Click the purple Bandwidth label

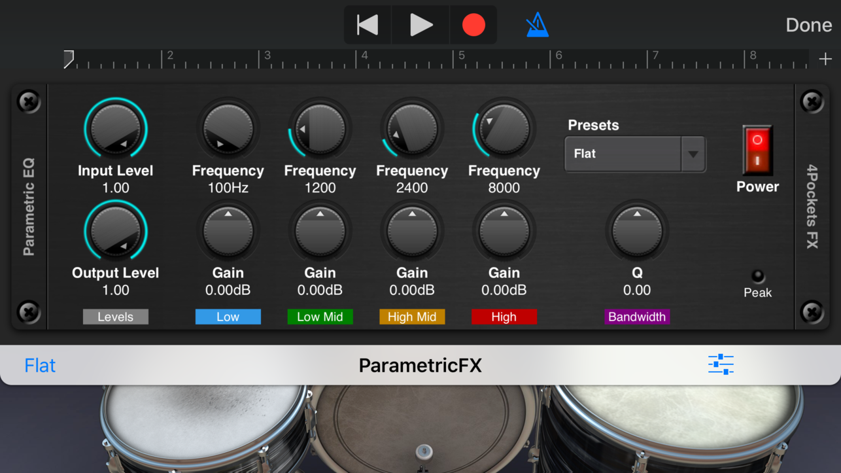pyautogui.click(x=637, y=317)
